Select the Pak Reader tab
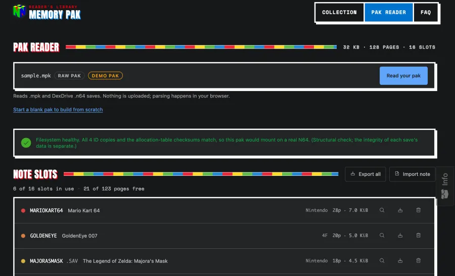The width and height of the screenshot is (455, 276). point(389,13)
